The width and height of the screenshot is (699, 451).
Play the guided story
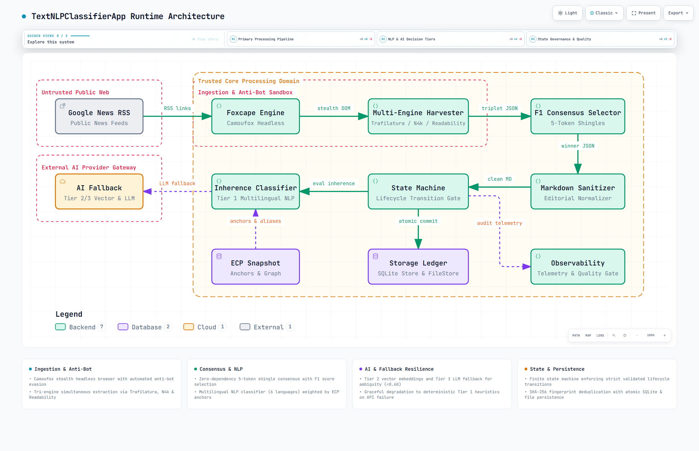(205, 39)
